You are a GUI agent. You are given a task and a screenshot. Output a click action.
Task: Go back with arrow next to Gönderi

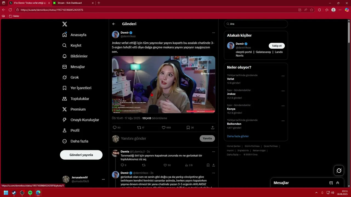[114, 24]
